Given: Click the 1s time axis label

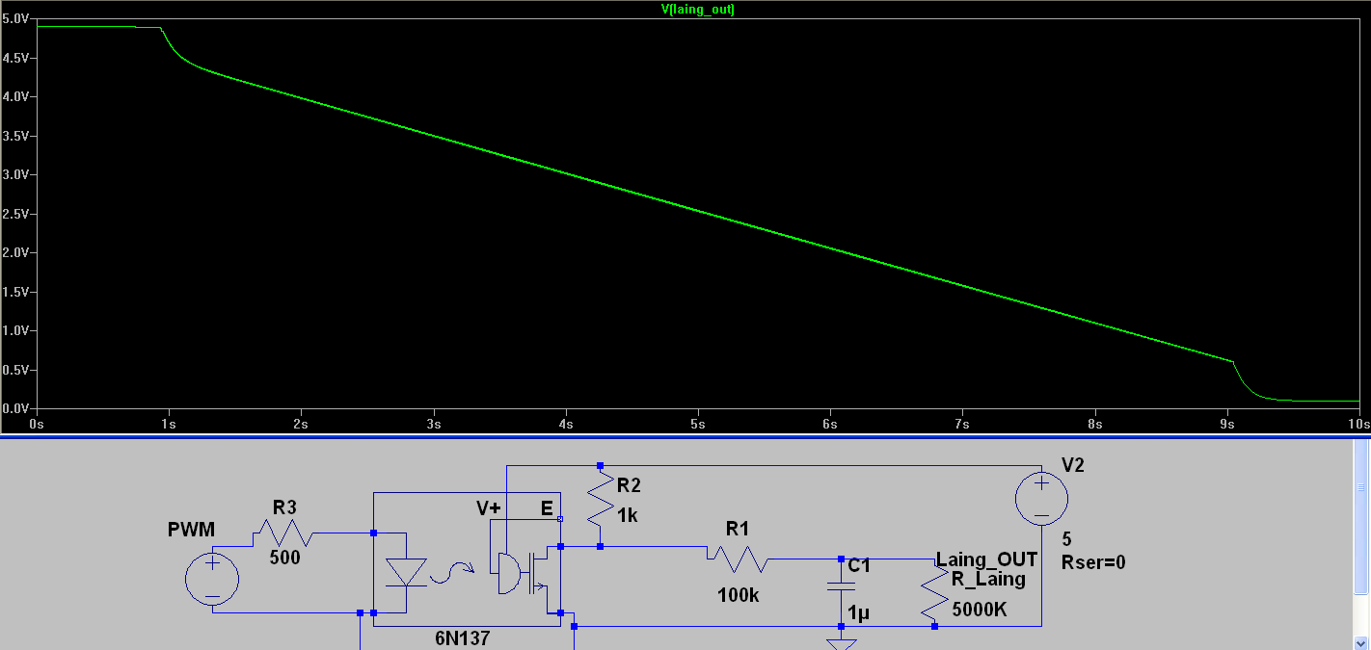Looking at the screenshot, I should 169,424.
